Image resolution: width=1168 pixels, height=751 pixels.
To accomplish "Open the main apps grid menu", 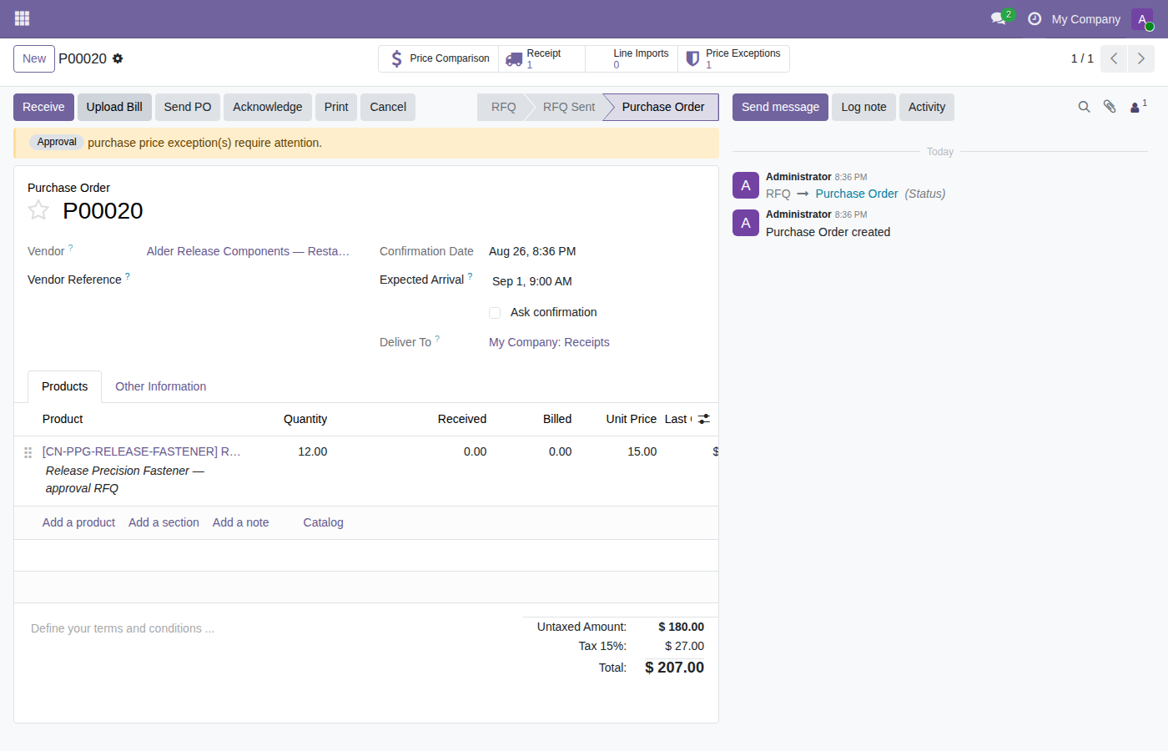I will pos(22,18).
